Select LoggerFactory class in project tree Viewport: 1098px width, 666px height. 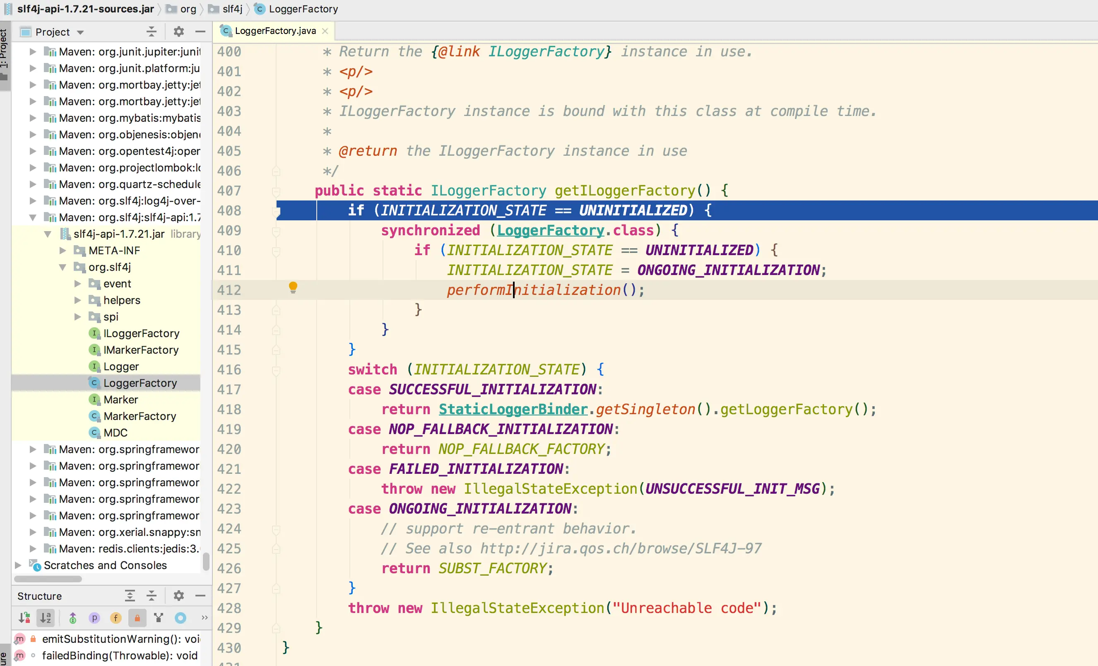[x=140, y=383]
